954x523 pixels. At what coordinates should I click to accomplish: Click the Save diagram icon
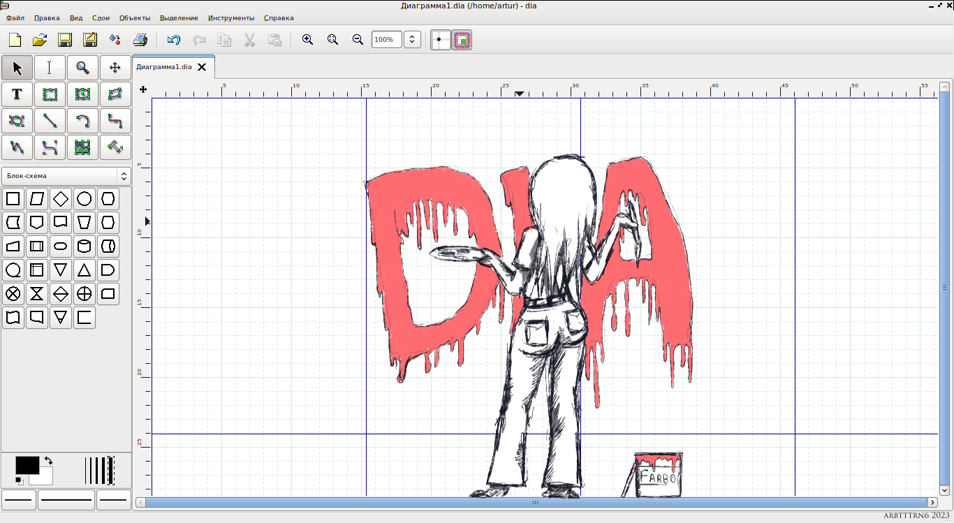pyautogui.click(x=65, y=40)
